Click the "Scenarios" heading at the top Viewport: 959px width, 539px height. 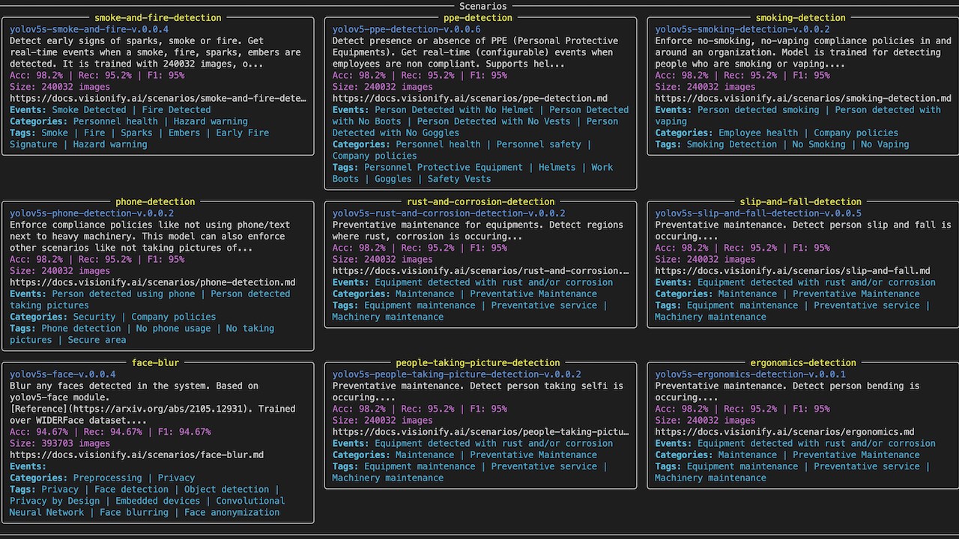(x=482, y=6)
